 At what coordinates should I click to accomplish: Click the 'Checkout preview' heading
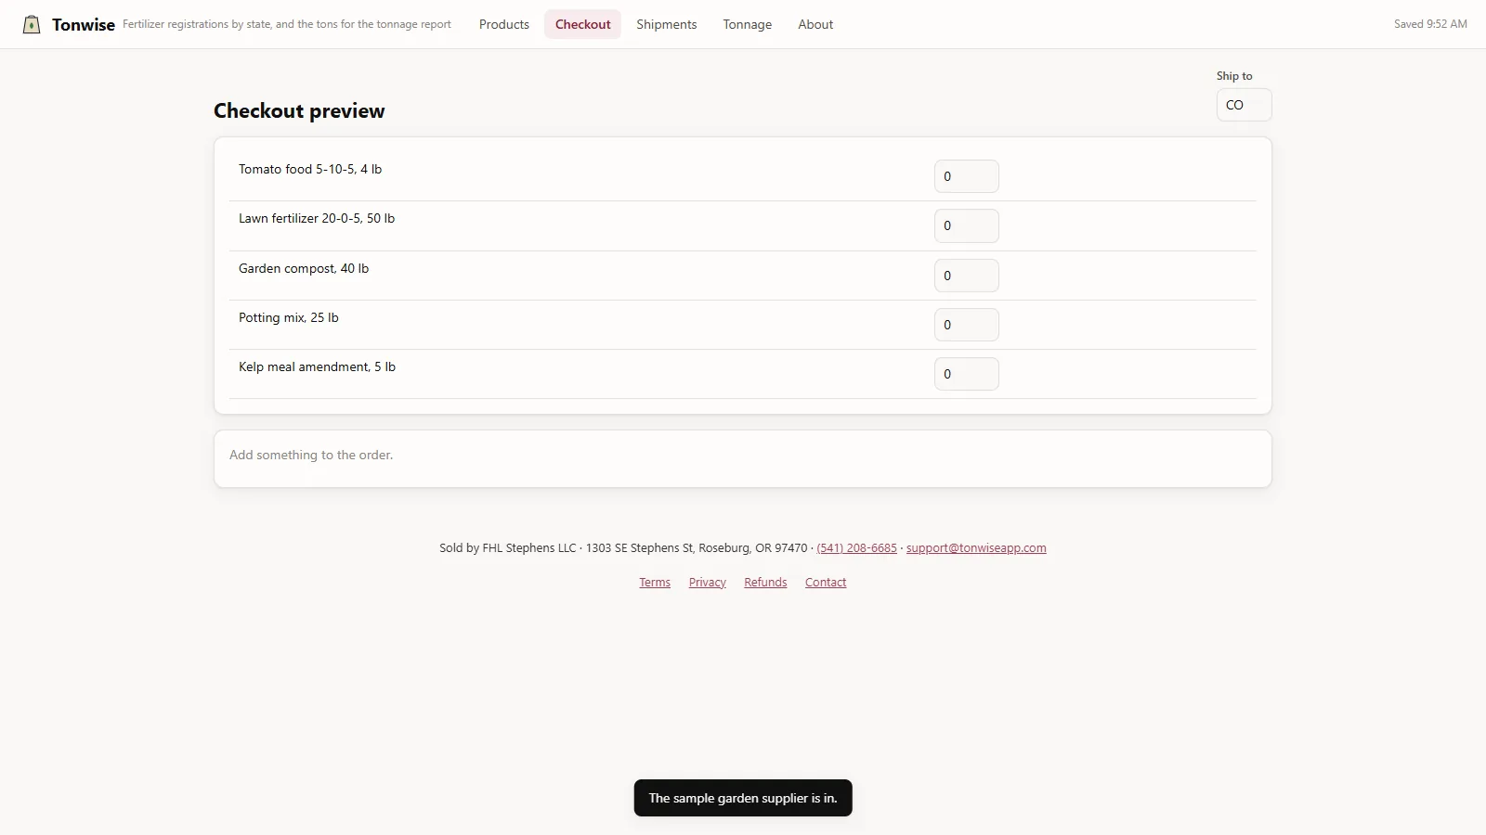click(x=299, y=110)
